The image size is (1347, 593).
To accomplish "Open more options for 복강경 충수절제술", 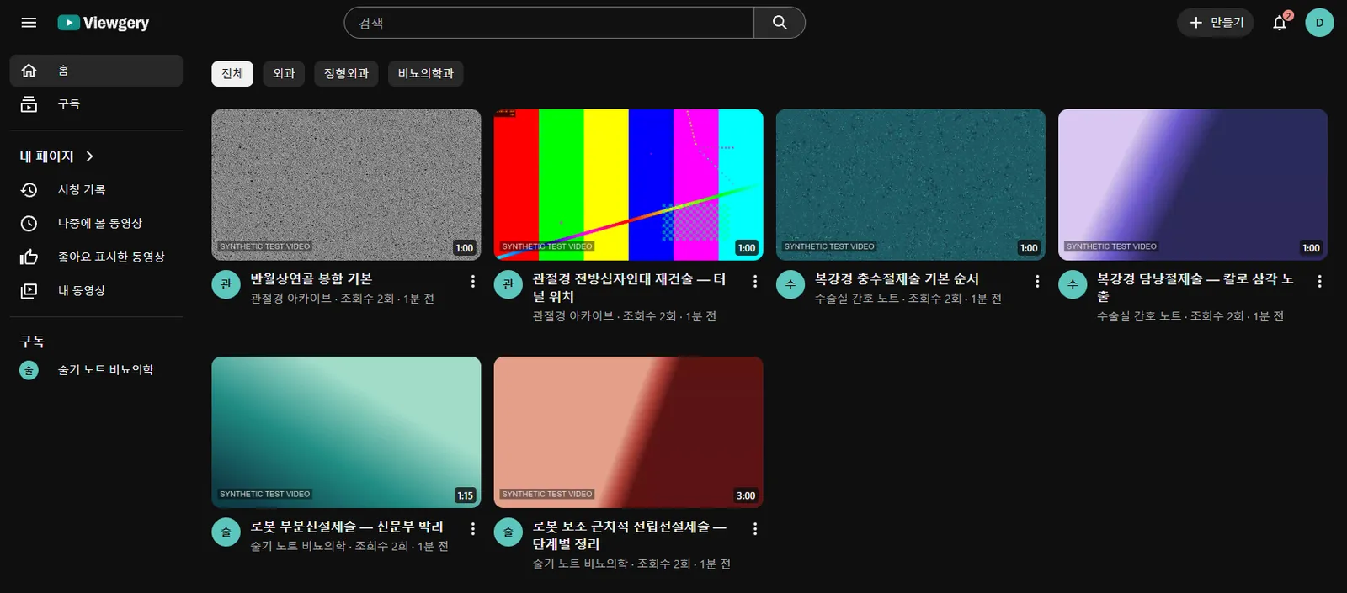I will 1036,281.
